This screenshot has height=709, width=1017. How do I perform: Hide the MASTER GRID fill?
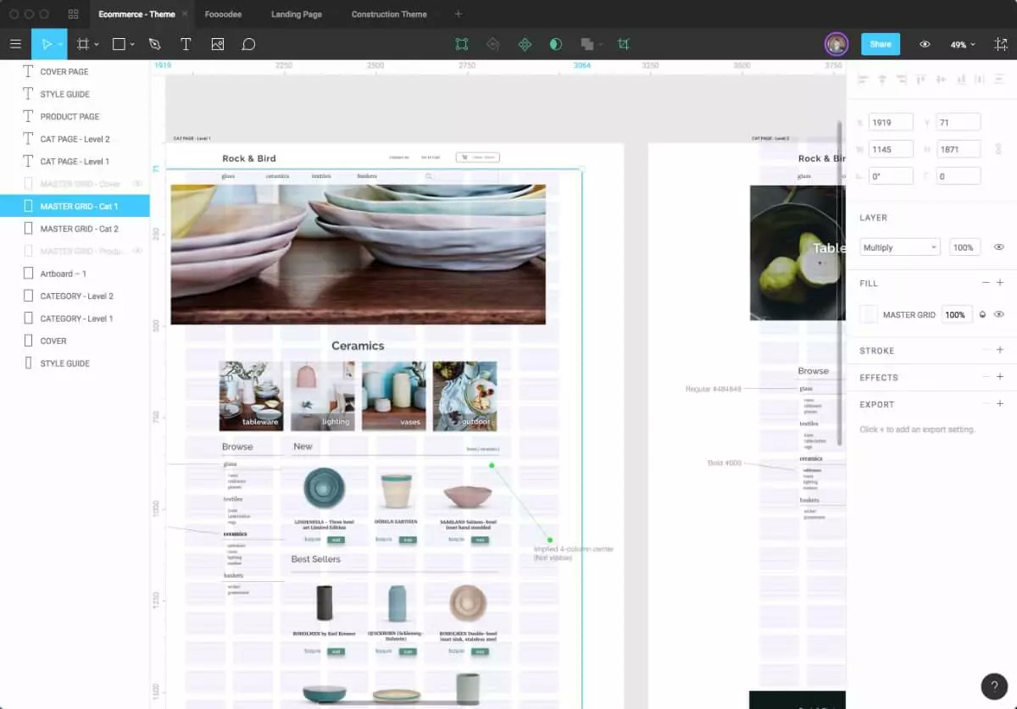click(998, 314)
